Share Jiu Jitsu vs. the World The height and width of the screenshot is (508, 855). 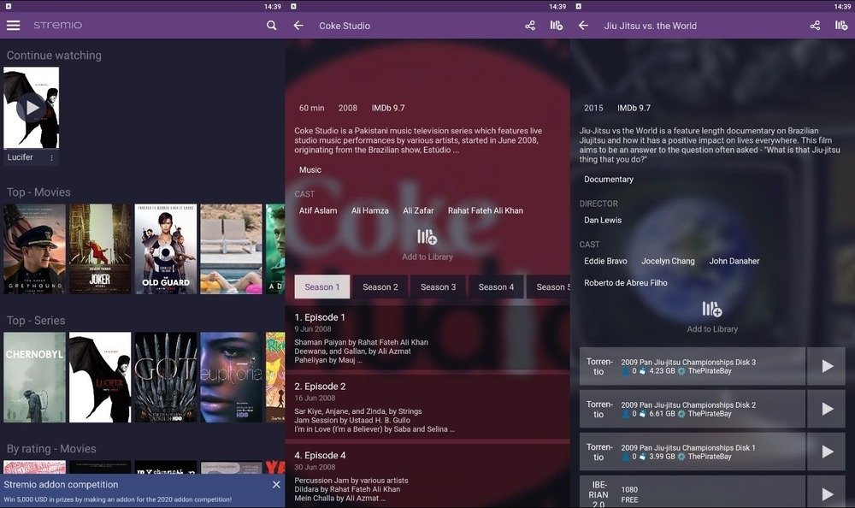(x=815, y=26)
